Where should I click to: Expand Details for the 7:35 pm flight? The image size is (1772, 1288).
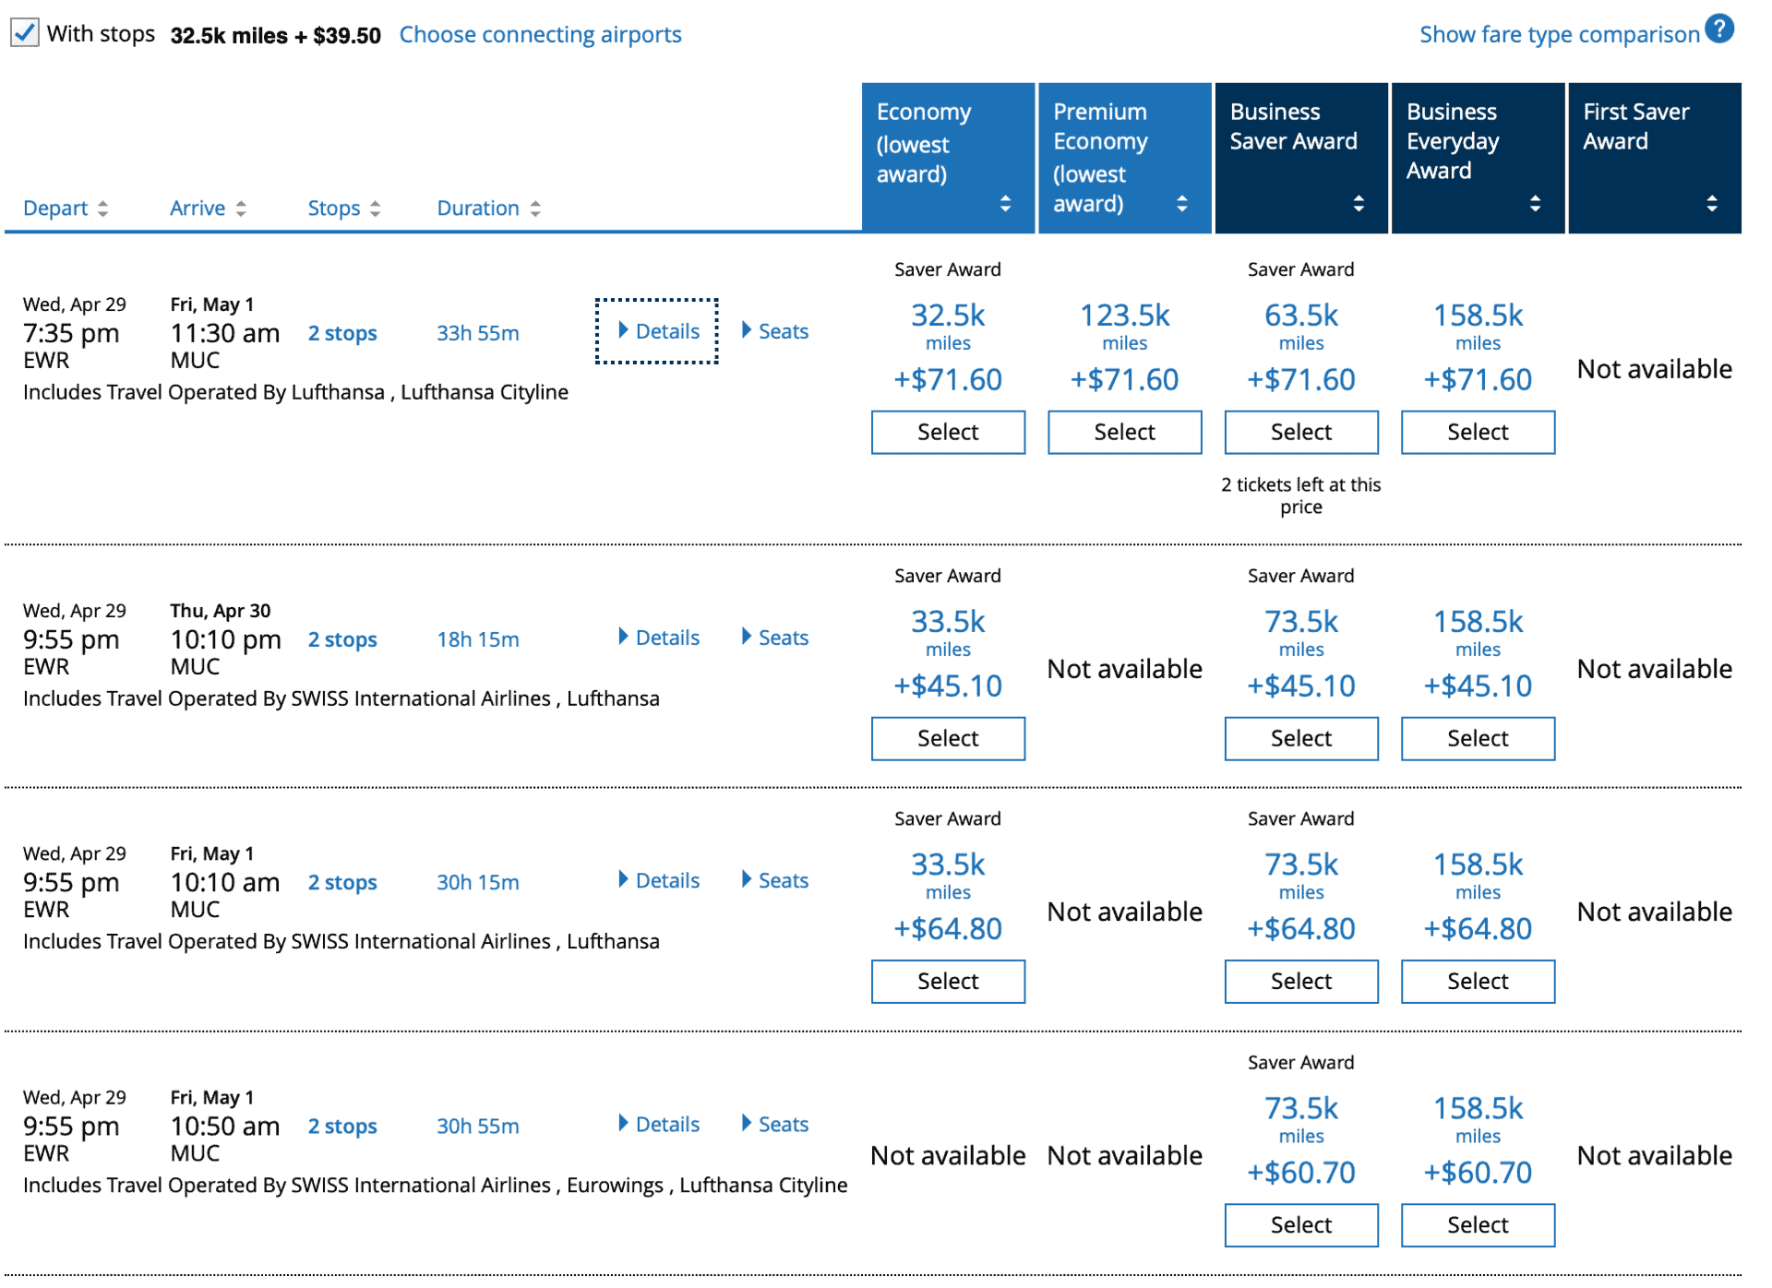pos(658,331)
